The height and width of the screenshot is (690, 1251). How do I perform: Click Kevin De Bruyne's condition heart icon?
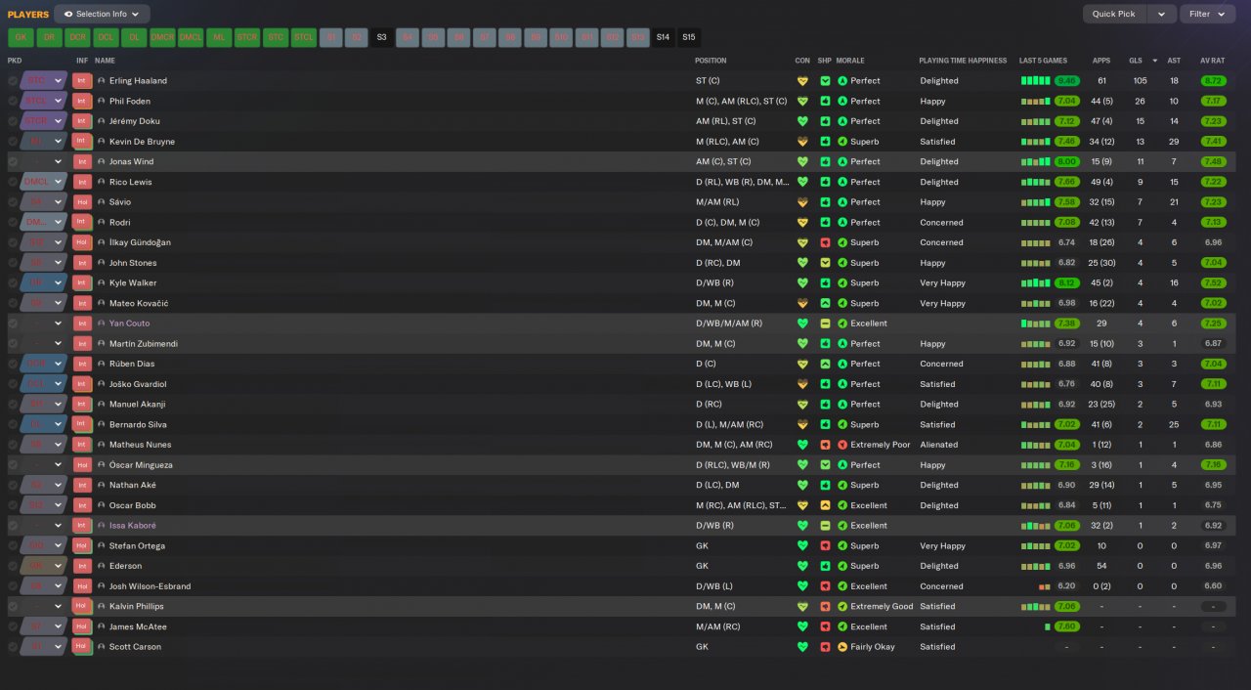click(x=802, y=142)
